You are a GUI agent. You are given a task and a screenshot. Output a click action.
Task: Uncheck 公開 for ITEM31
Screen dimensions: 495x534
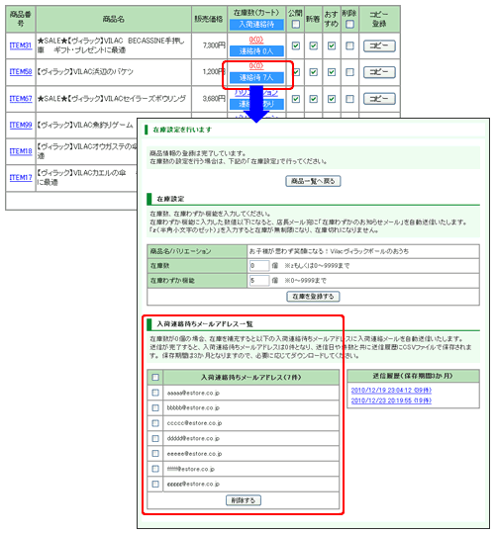pyautogui.click(x=296, y=45)
